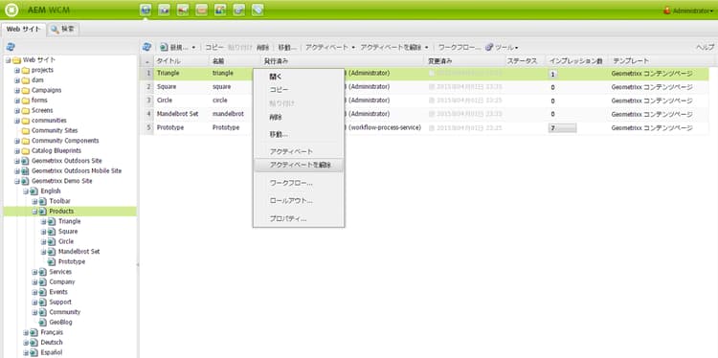Collapse the Products tree node
Viewport: 718px width, 358px height.
click(x=34, y=212)
